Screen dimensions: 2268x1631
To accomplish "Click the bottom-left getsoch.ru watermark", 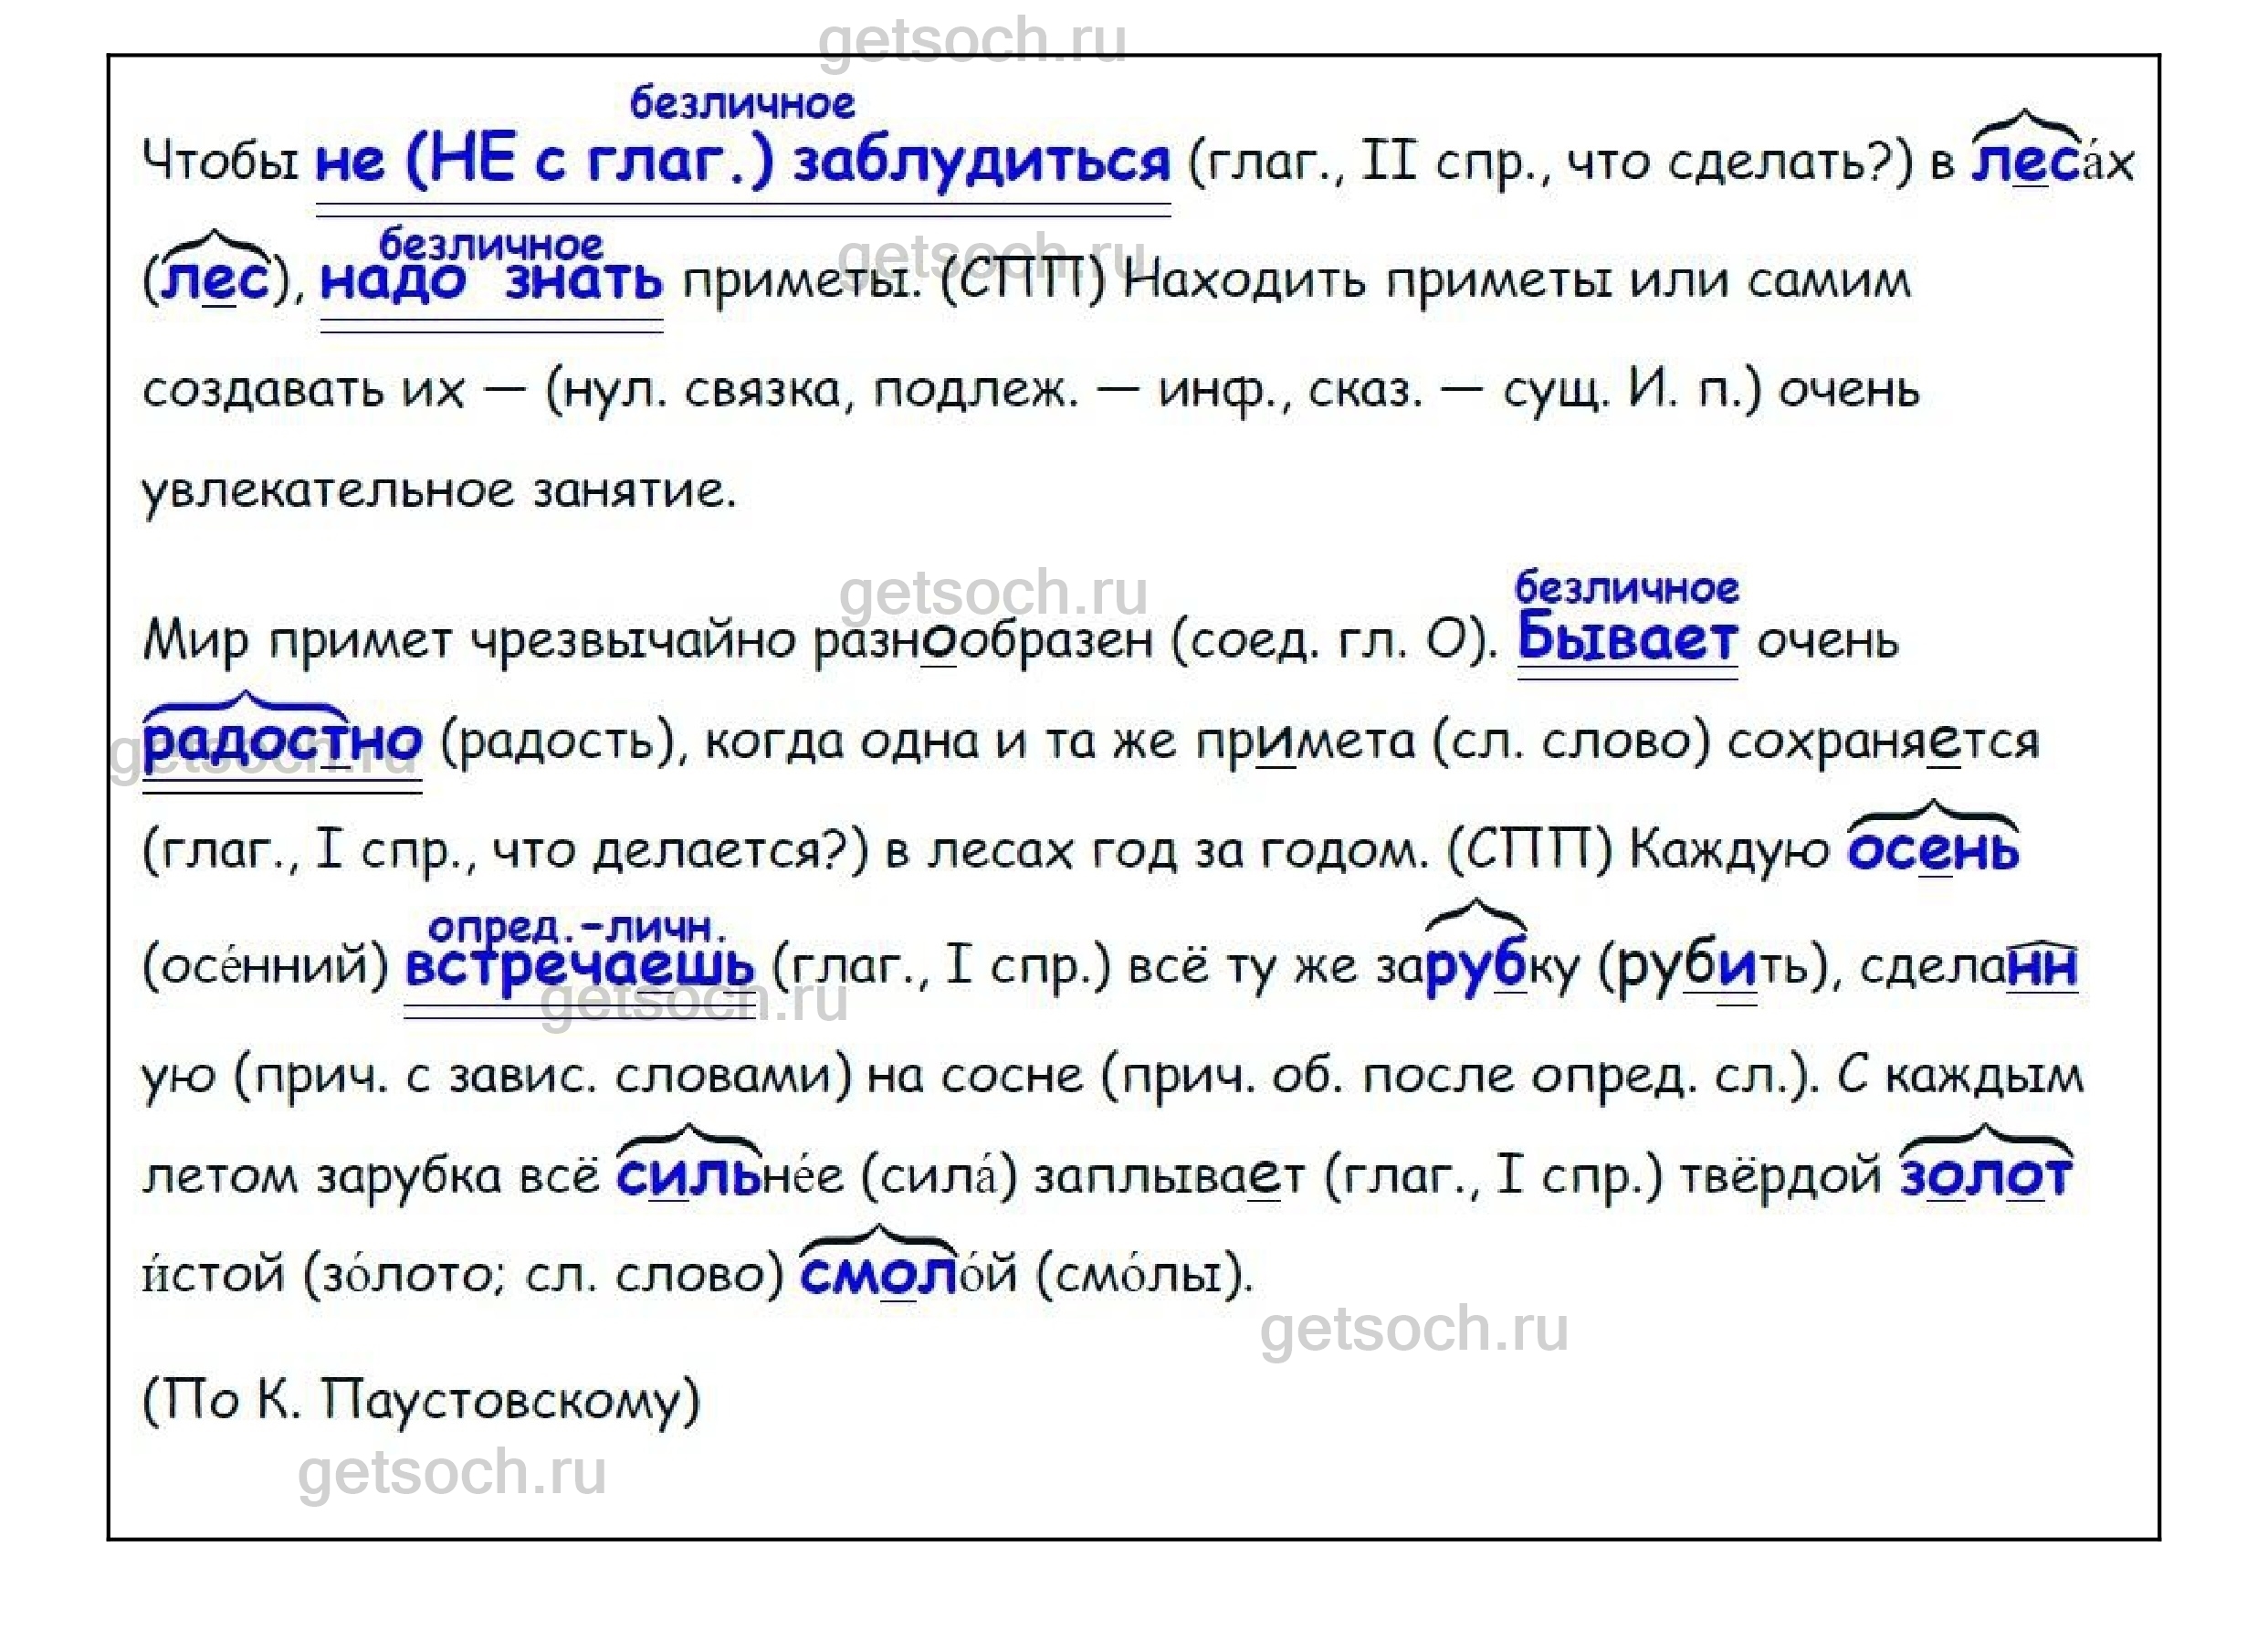I will click(452, 1473).
